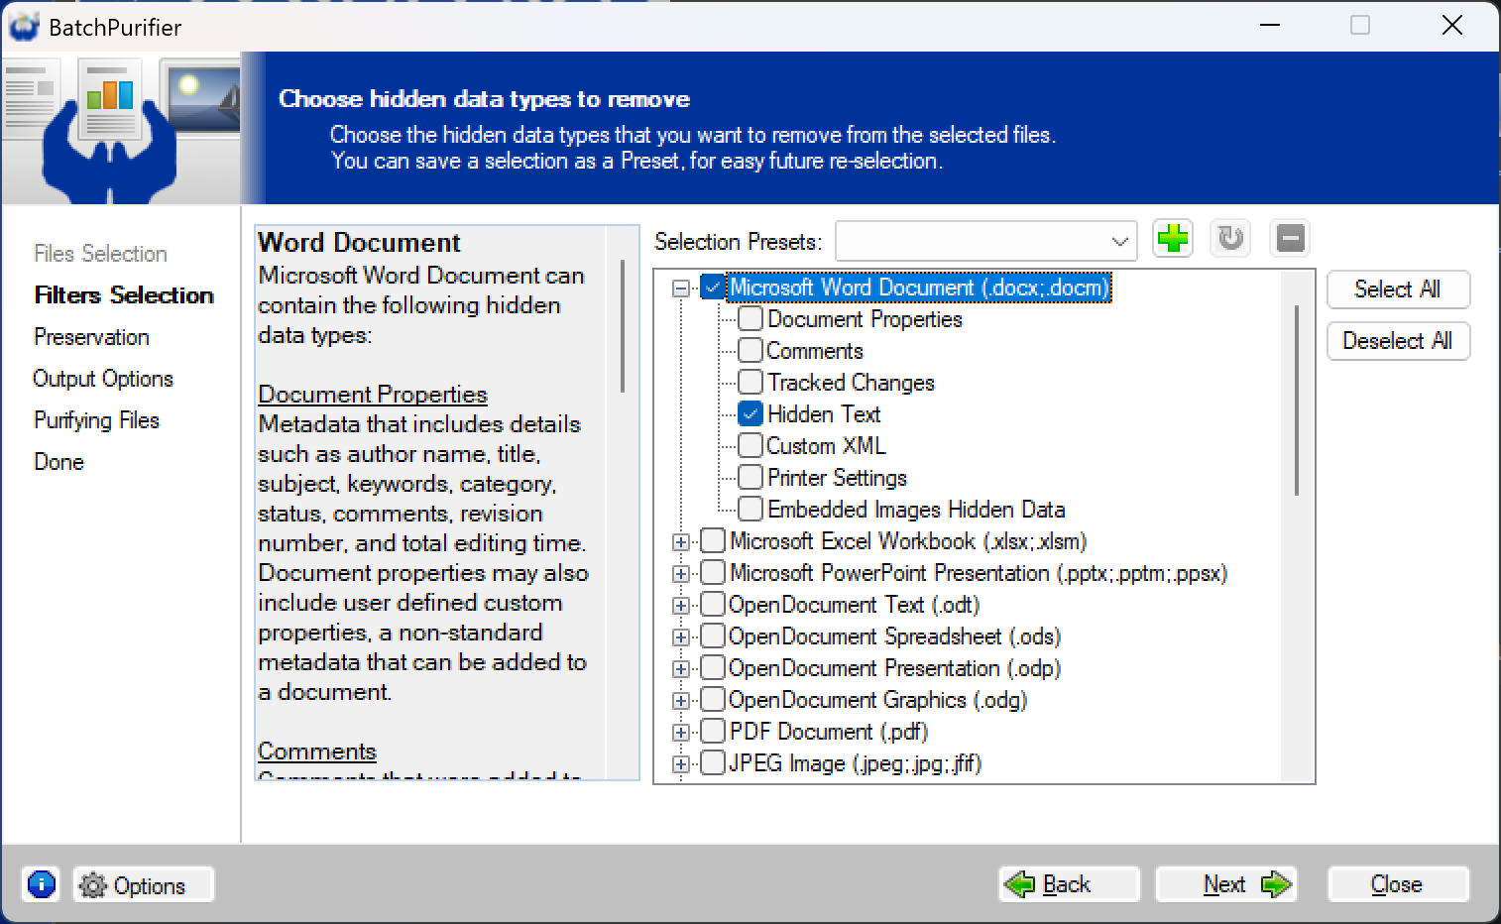
Task: Select the Embedded Images Hidden Data label
Action: coord(916,510)
